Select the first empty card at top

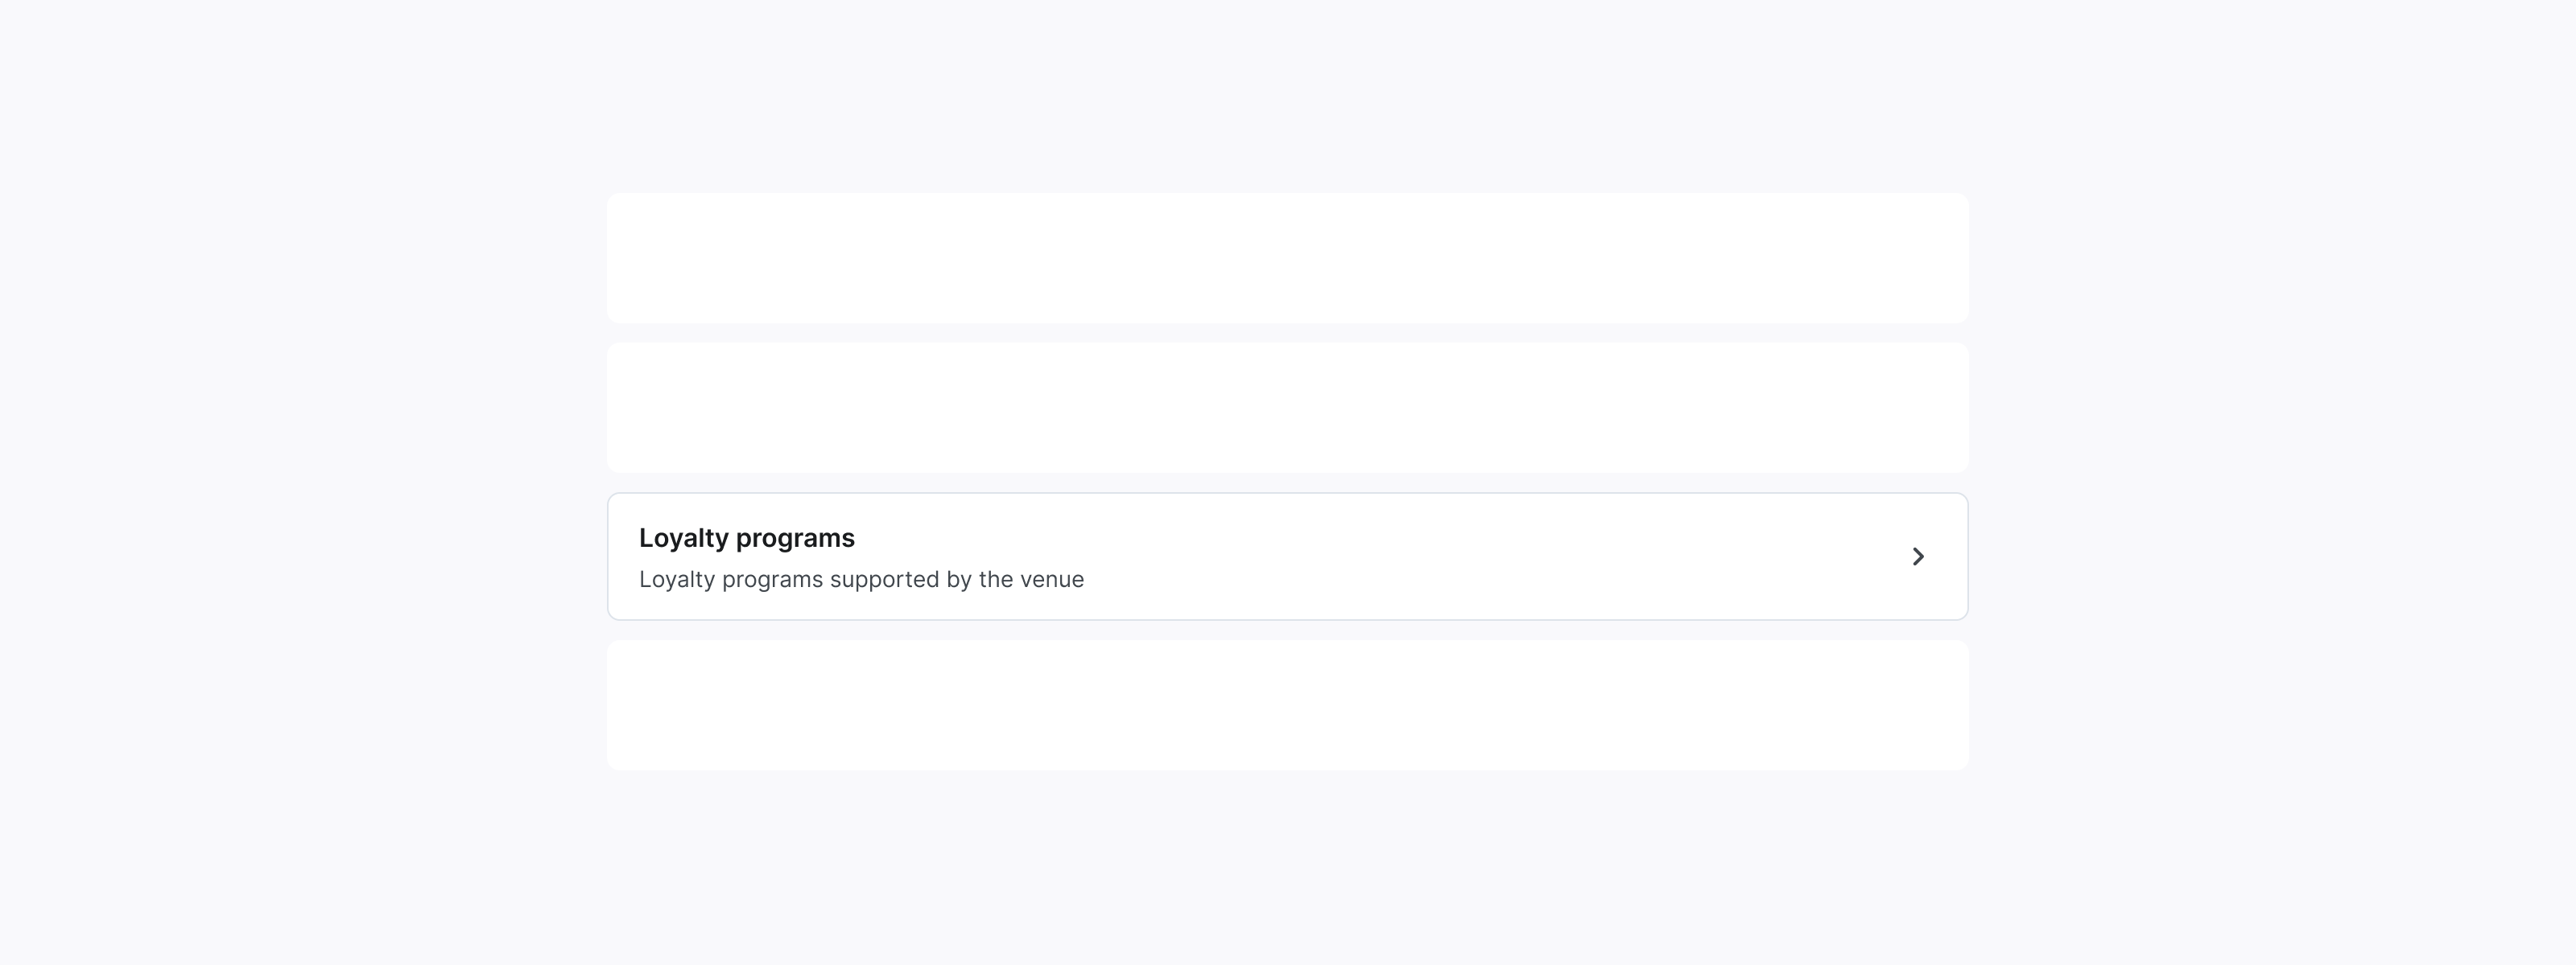pos(1287,257)
